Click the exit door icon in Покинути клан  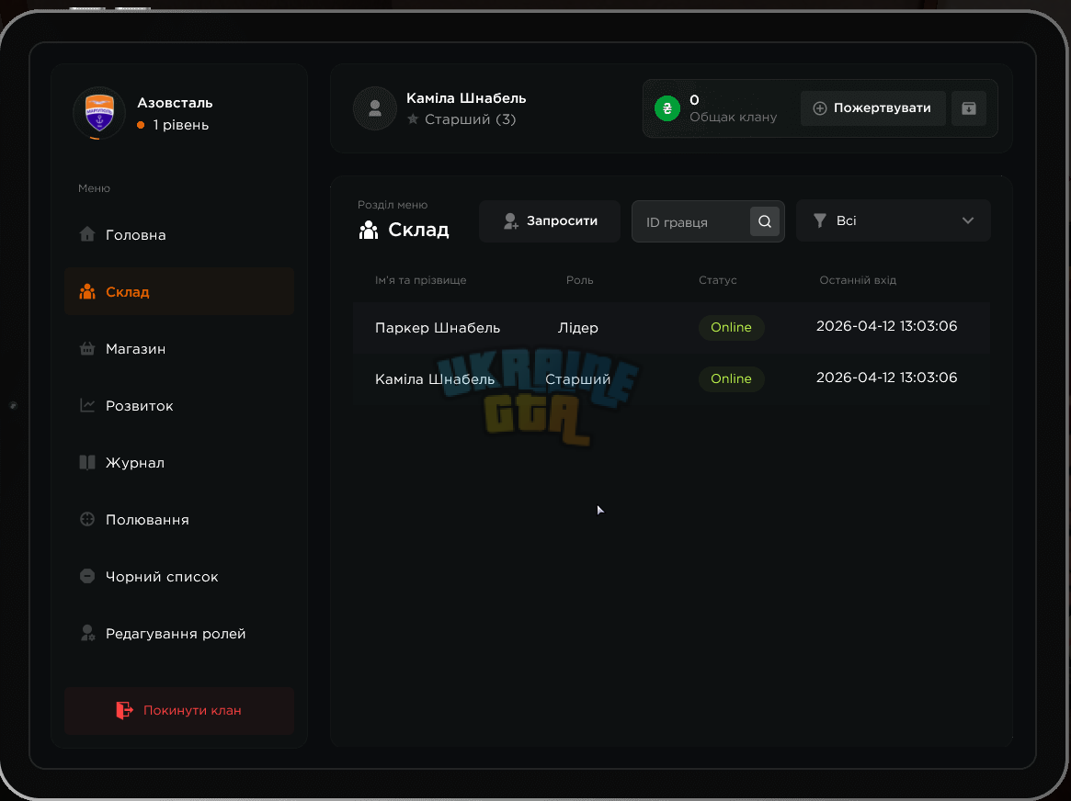pos(124,710)
